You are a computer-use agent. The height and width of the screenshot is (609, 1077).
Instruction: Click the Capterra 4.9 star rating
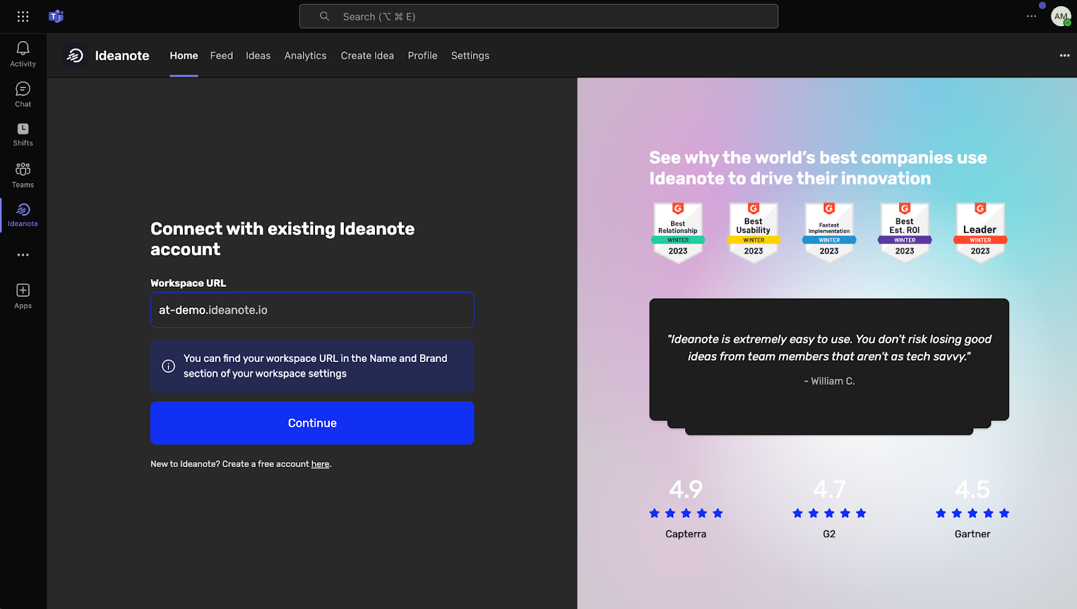click(x=686, y=513)
